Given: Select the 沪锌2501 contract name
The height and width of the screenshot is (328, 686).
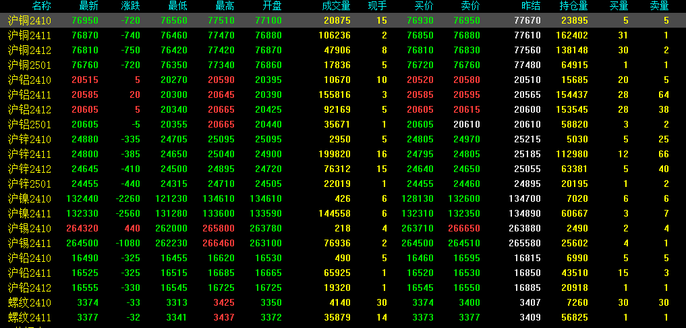Looking at the screenshot, I should coord(29,184).
